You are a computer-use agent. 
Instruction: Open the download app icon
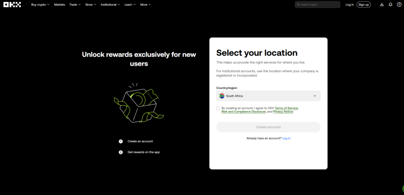point(382,5)
